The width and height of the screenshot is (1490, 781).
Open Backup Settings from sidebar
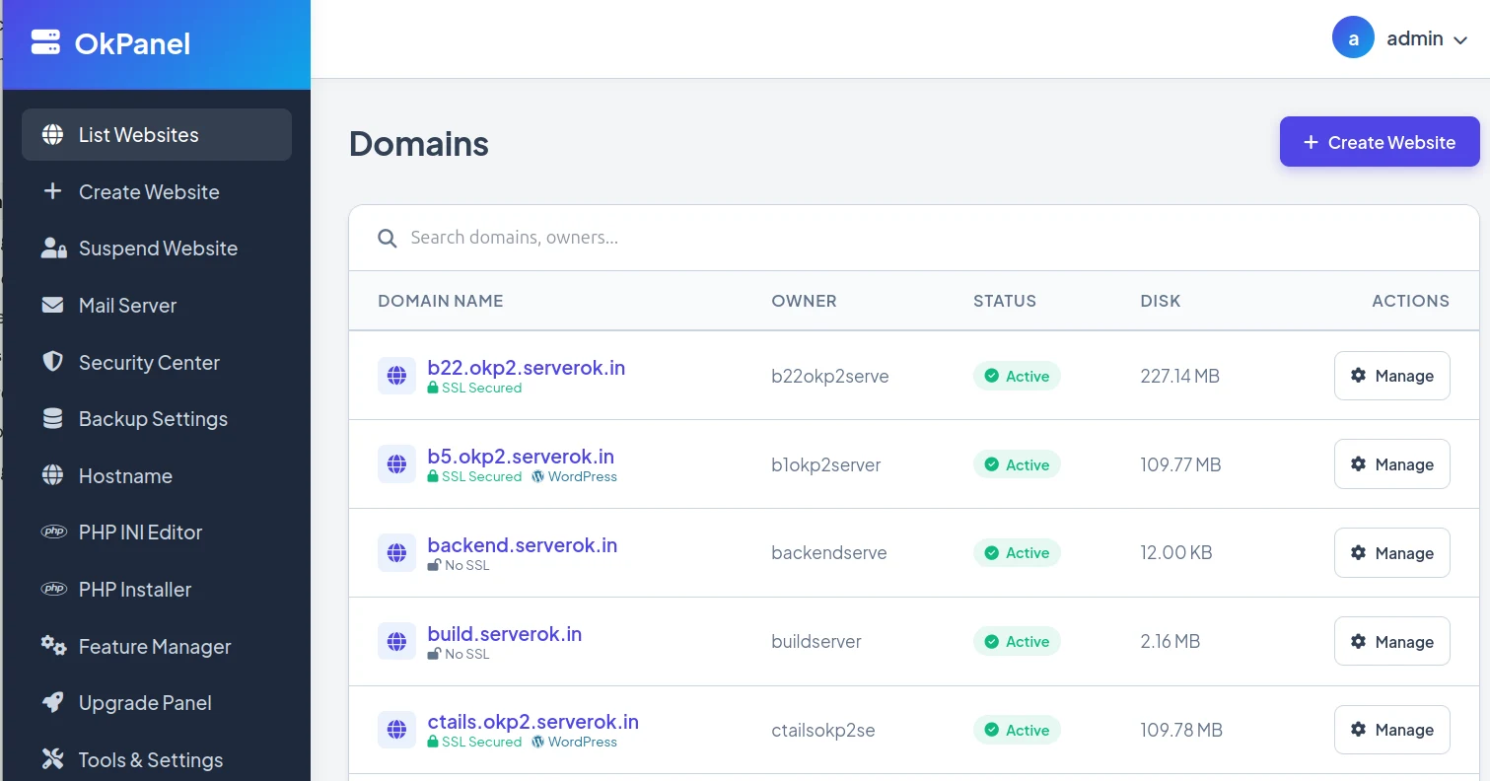[157, 419]
